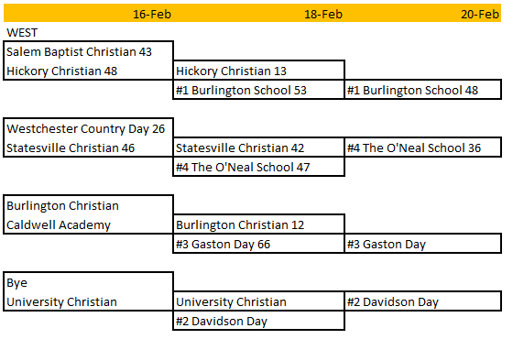Click #1 Burlington School 48 cell
The height and width of the screenshot is (339, 513).
point(422,90)
